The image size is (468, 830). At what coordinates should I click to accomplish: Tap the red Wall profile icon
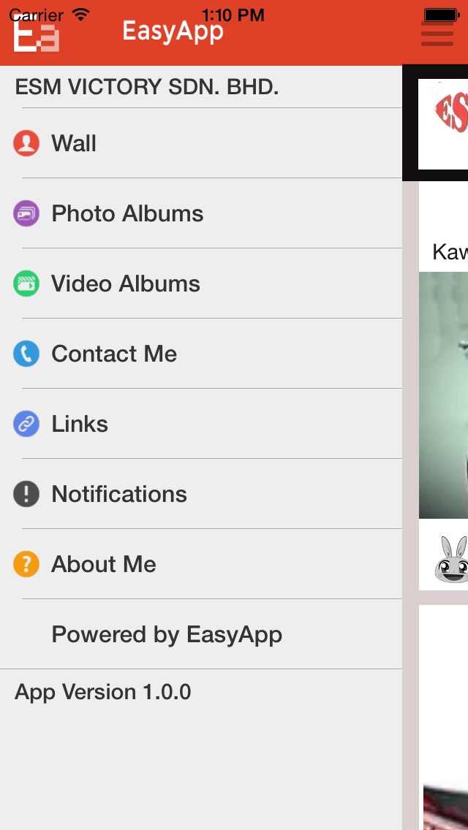tap(26, 143)
